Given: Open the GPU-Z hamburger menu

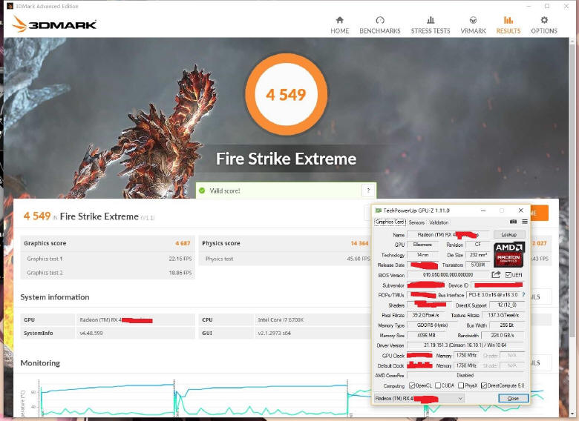Looking at the screenshot, I should (x=525, y=222).
